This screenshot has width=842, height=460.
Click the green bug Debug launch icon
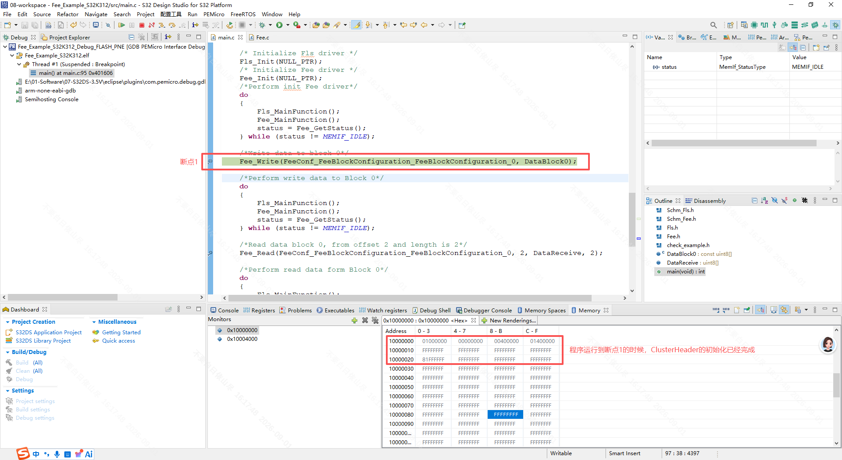(262, 25)
